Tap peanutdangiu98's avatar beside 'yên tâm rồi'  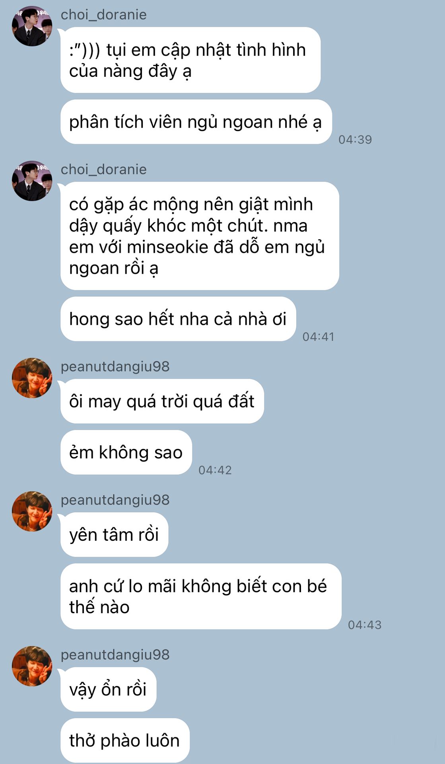[32, 511]
